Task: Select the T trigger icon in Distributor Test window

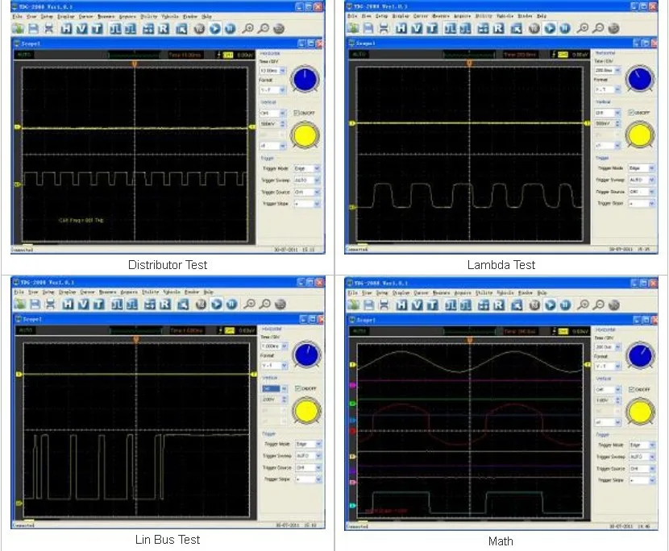Action: (x=98, y=28)
